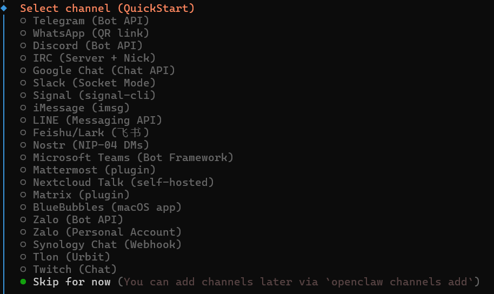Choose the Feishu/Lark channel entry

click(x=91, y=133)
